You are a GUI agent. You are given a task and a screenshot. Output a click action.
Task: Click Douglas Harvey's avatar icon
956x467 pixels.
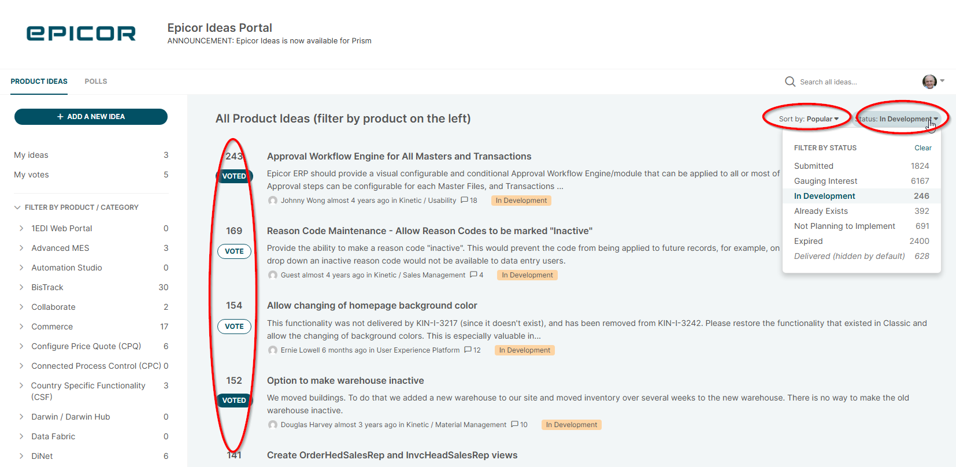click(x=273, y=425)
